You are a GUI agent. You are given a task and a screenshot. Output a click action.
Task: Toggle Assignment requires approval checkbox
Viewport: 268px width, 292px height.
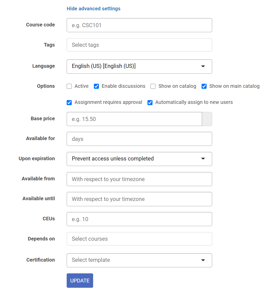(x=69, y=102)
